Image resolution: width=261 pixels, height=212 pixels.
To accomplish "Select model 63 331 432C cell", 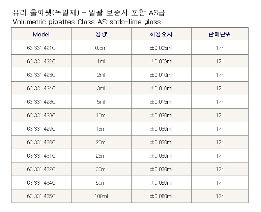I will 41,169.
